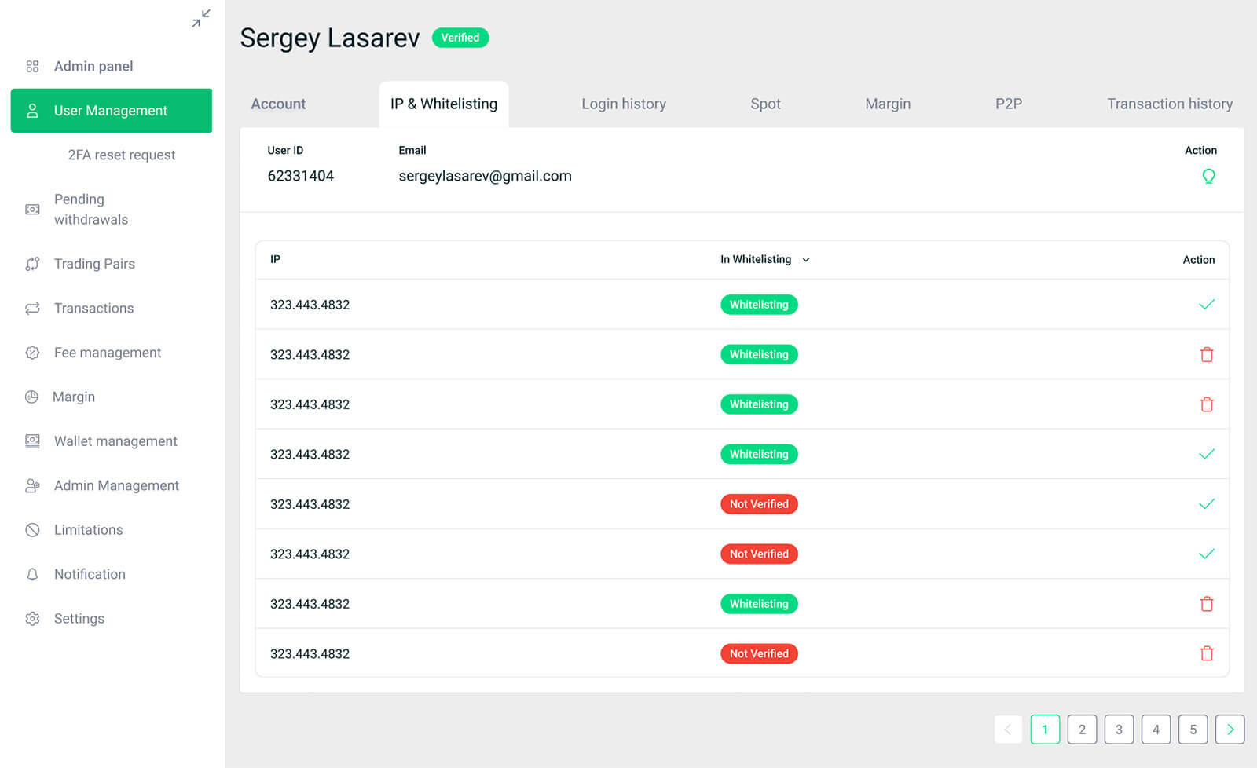Image resolution: width=1257 pixels, height=768 pixels.
Task: Open the Settings gear in the sidebar
Action: click(x=32, y=619)
